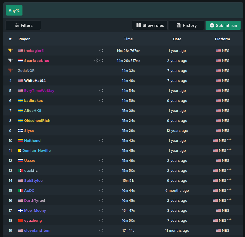
Task: Click the Time column header
Action: click(128, 39)
